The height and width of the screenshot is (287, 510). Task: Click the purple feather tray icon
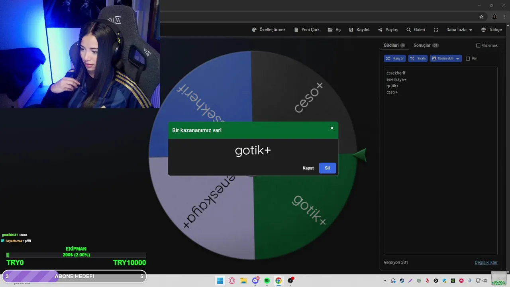(x=410, y=281)
